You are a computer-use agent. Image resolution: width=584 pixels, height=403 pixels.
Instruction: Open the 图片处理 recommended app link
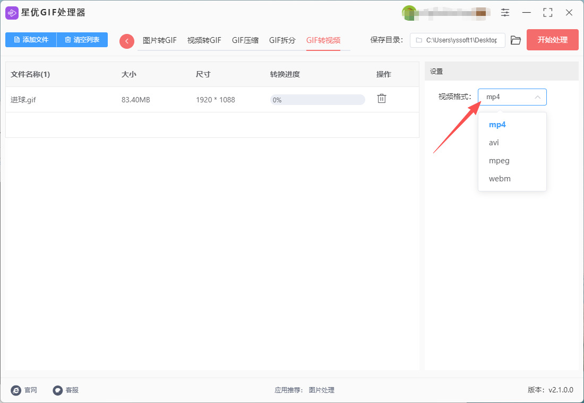coord(321,390)
